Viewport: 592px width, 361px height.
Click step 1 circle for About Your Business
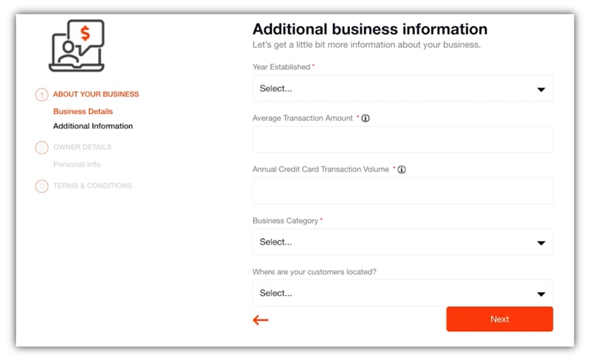pyautogui.click(x=42, y=95)
